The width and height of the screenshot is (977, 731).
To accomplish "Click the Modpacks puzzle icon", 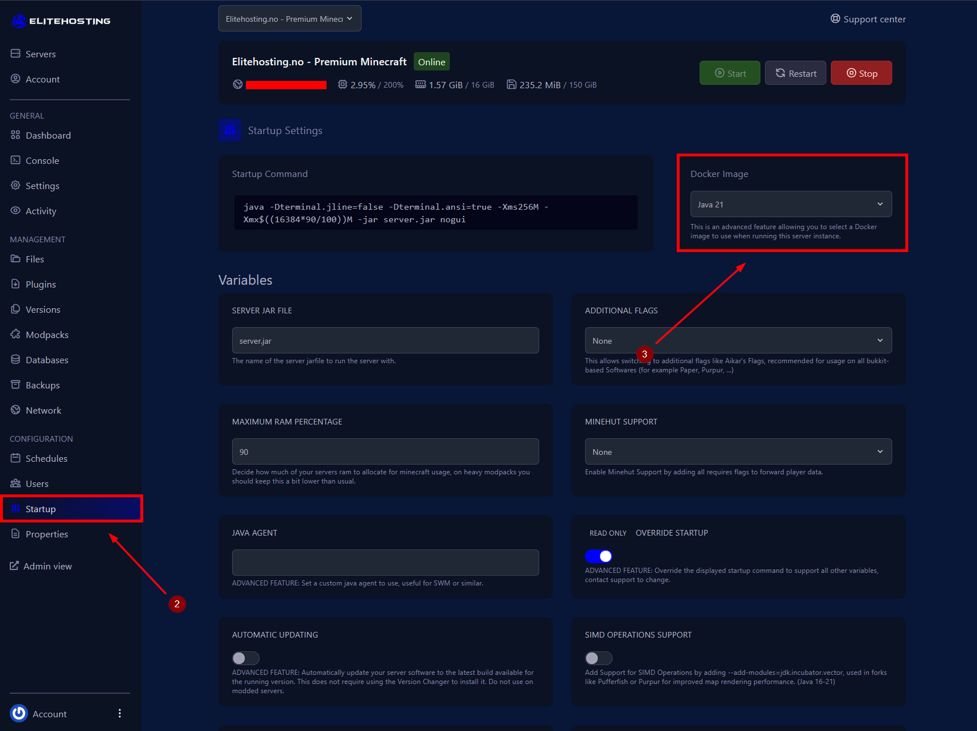I will (15, 335).
